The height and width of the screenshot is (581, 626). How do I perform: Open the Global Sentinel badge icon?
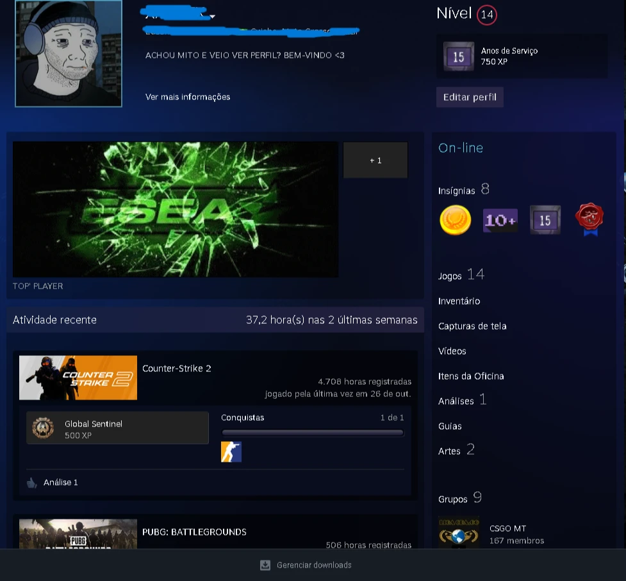(x=43, y=428)
